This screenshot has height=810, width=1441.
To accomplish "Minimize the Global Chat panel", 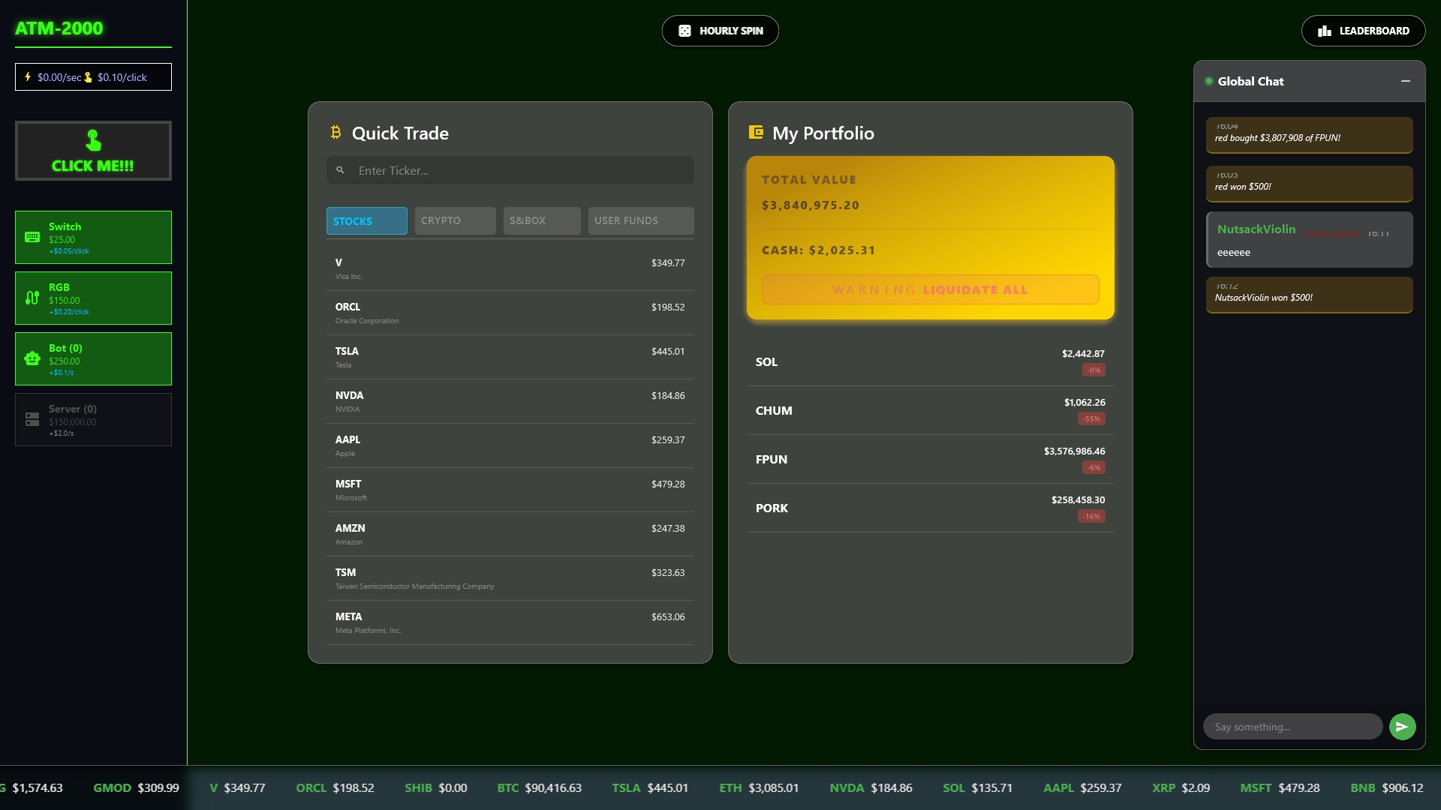I will coord(1405,81).
